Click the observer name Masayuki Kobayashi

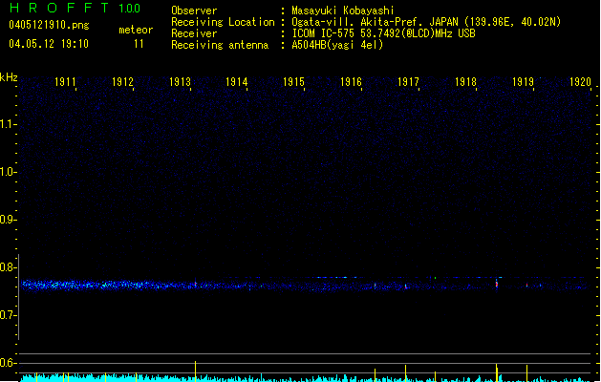point(343,11)
